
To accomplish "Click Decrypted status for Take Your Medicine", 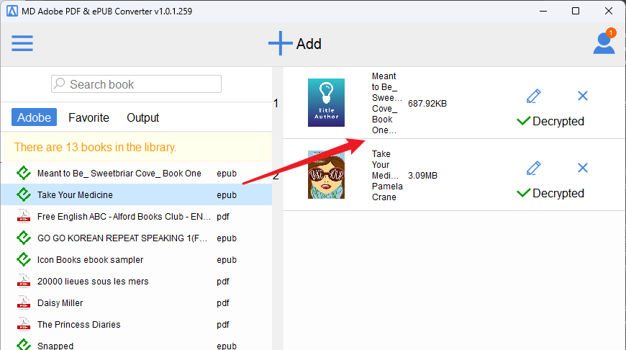I will pyautogui.click(x=550, y=193).
